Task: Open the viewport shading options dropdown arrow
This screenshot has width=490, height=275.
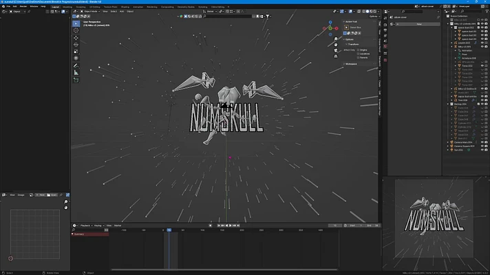Action: click(x=379, y=12)
